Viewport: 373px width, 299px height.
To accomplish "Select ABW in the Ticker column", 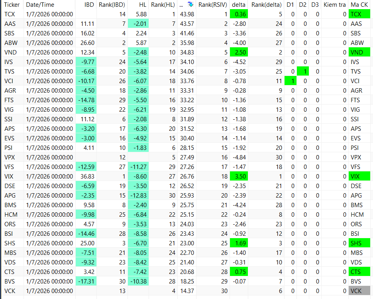I will click(11, 43).
